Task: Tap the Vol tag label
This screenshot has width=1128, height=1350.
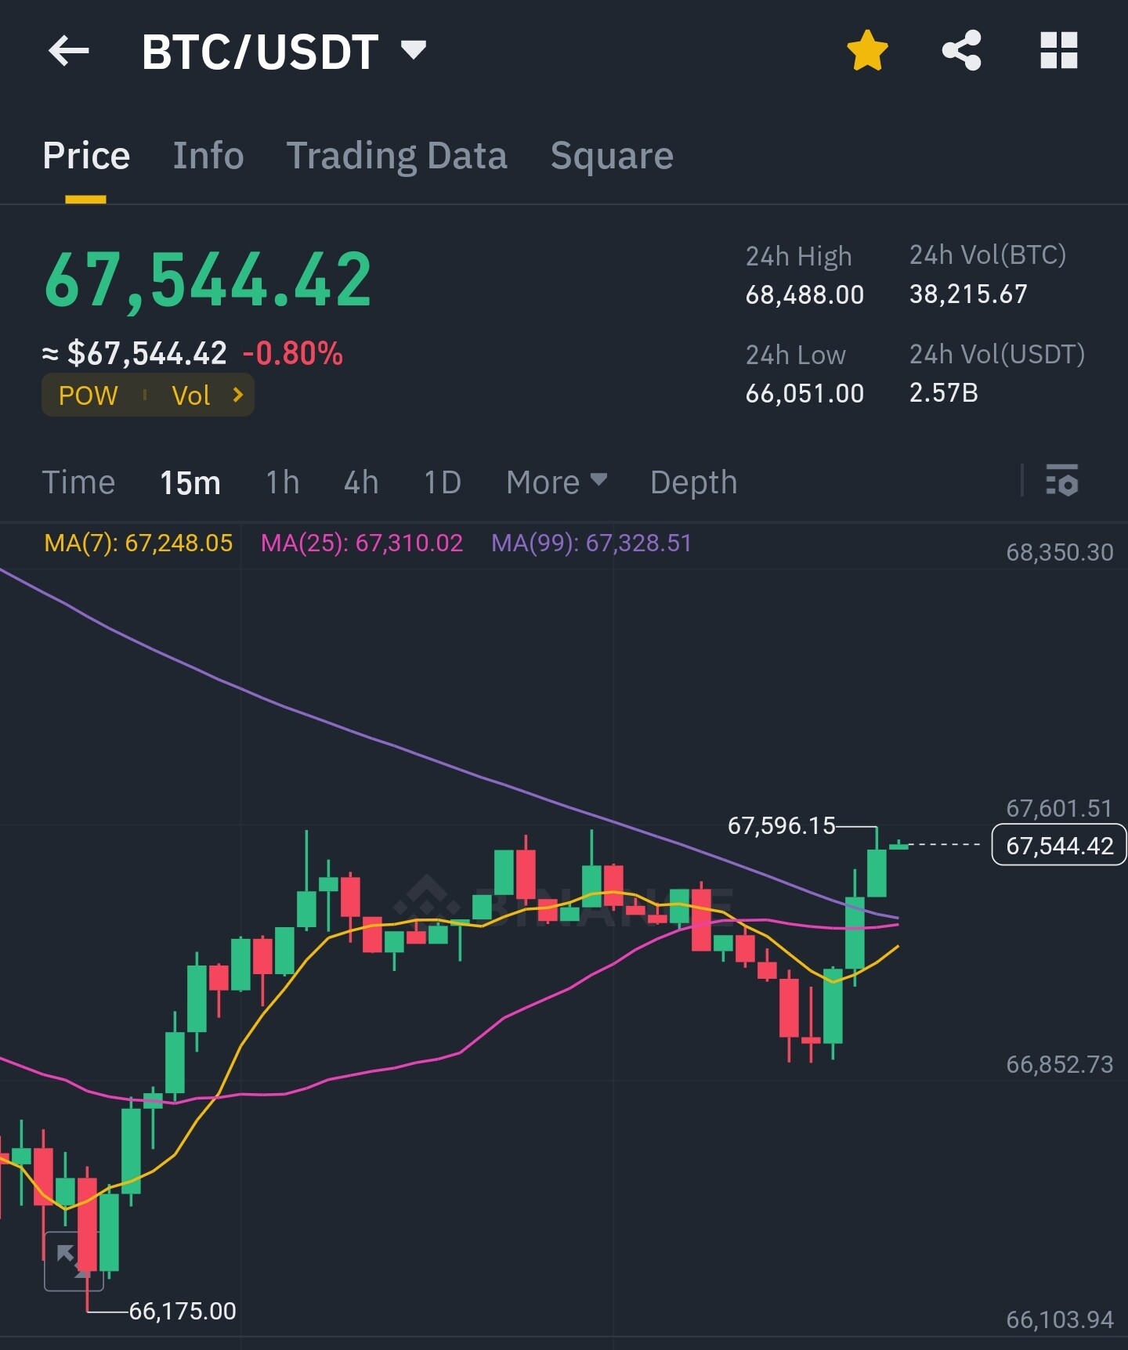Action: click(191, 395)
